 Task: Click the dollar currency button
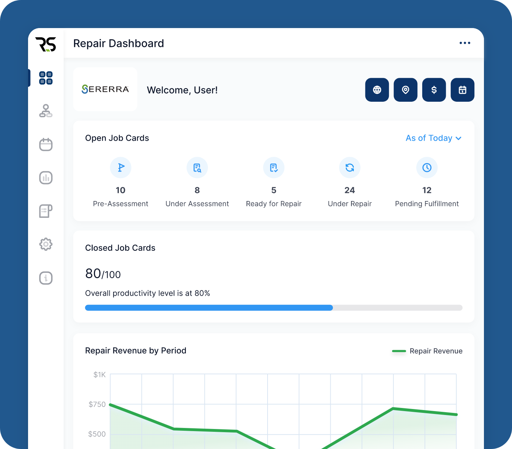click(434, 90)
